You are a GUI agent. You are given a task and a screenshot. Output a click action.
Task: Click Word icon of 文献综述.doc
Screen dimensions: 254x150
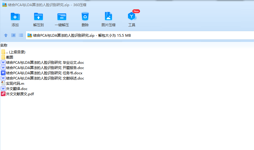point(3,78)
